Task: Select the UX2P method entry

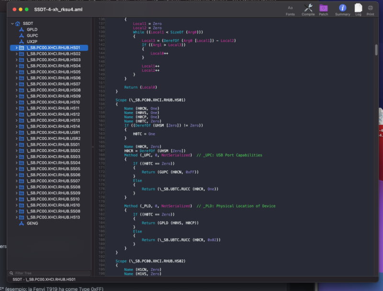Action: point(32,42)
